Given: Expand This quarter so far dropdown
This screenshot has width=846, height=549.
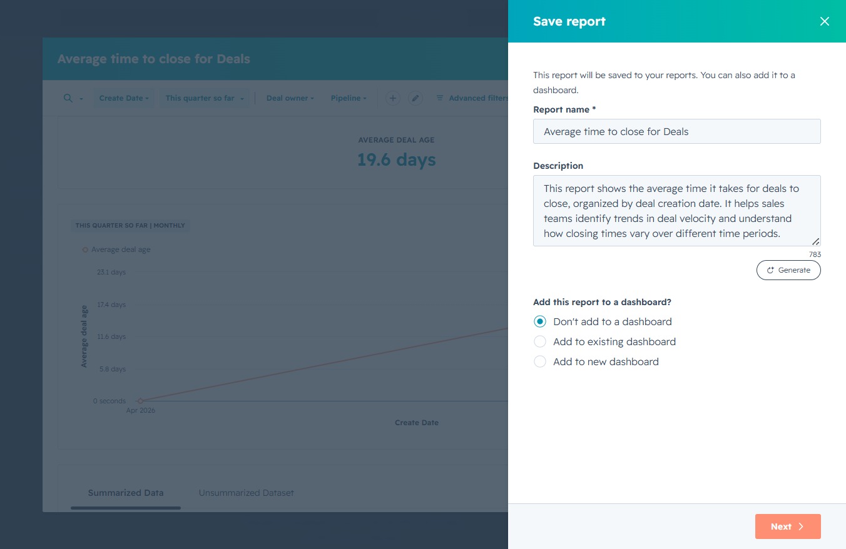Looking at the screenshot, I should click(x=205, y=98).
